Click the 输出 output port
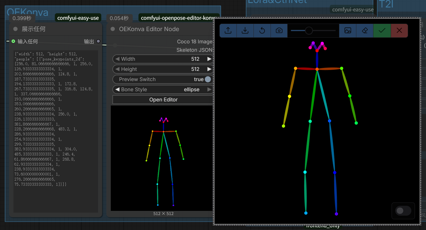This screenshot has height=230, width=426. (x=98, y=41)
